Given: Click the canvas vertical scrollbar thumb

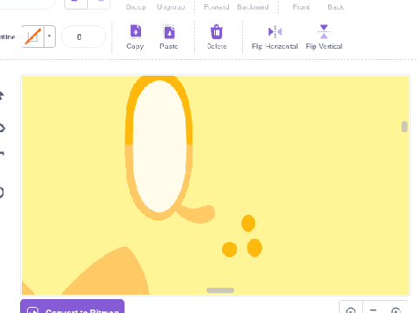Looking at the screenshot, I should (x=404, y=127).
